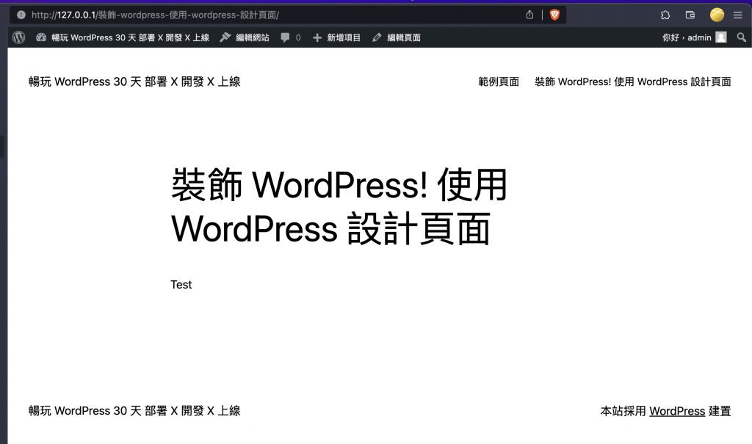Open the site dashboard menu 暢玩 WordPress 30 天
Image resolution: width=752 pixels, height=444 pixels.
click(x=123, y=37)
